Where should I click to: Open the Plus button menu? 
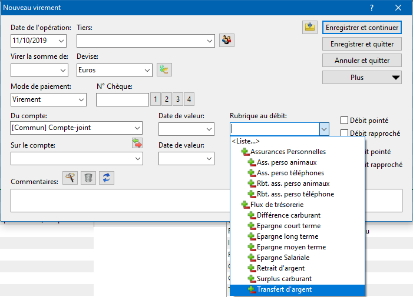(x=362, y=77)
